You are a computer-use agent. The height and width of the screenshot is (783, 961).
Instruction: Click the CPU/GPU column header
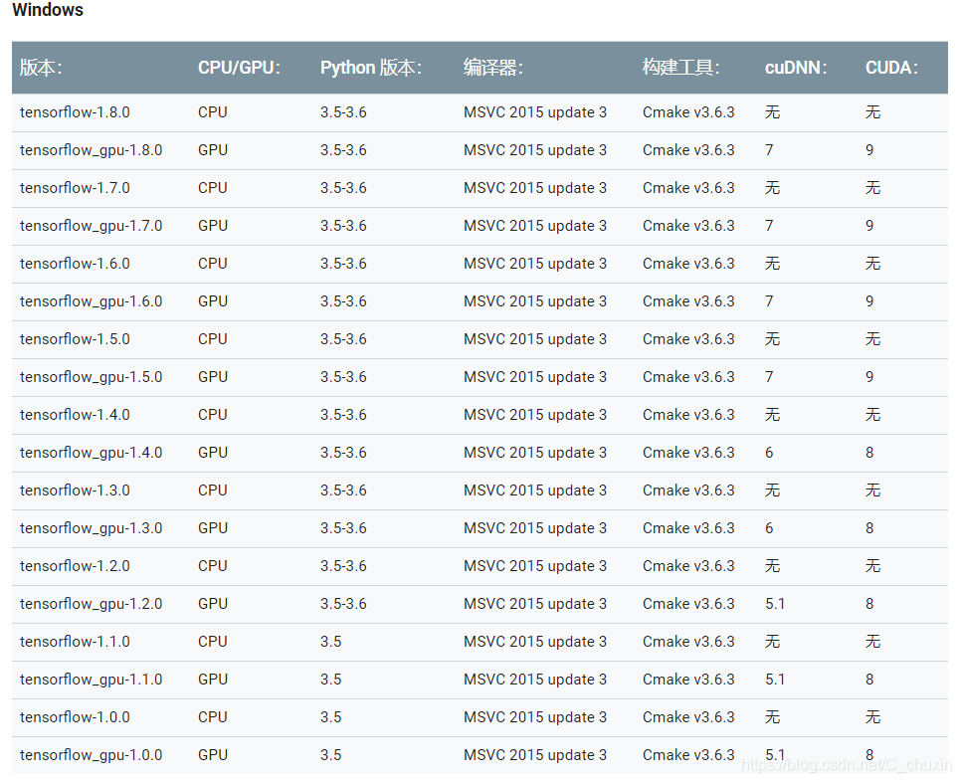(x=239, y=68)
